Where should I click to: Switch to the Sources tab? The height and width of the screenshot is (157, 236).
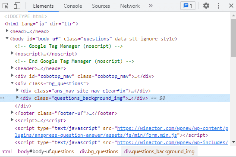click(x=101, y=6)
